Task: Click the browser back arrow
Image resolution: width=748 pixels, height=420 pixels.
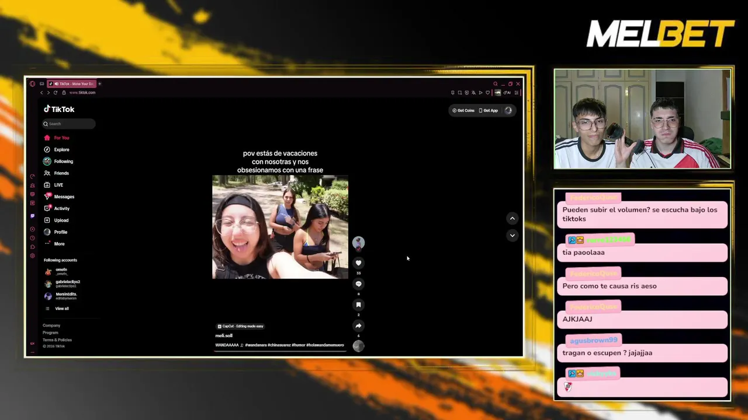Action: coord(41,93)
